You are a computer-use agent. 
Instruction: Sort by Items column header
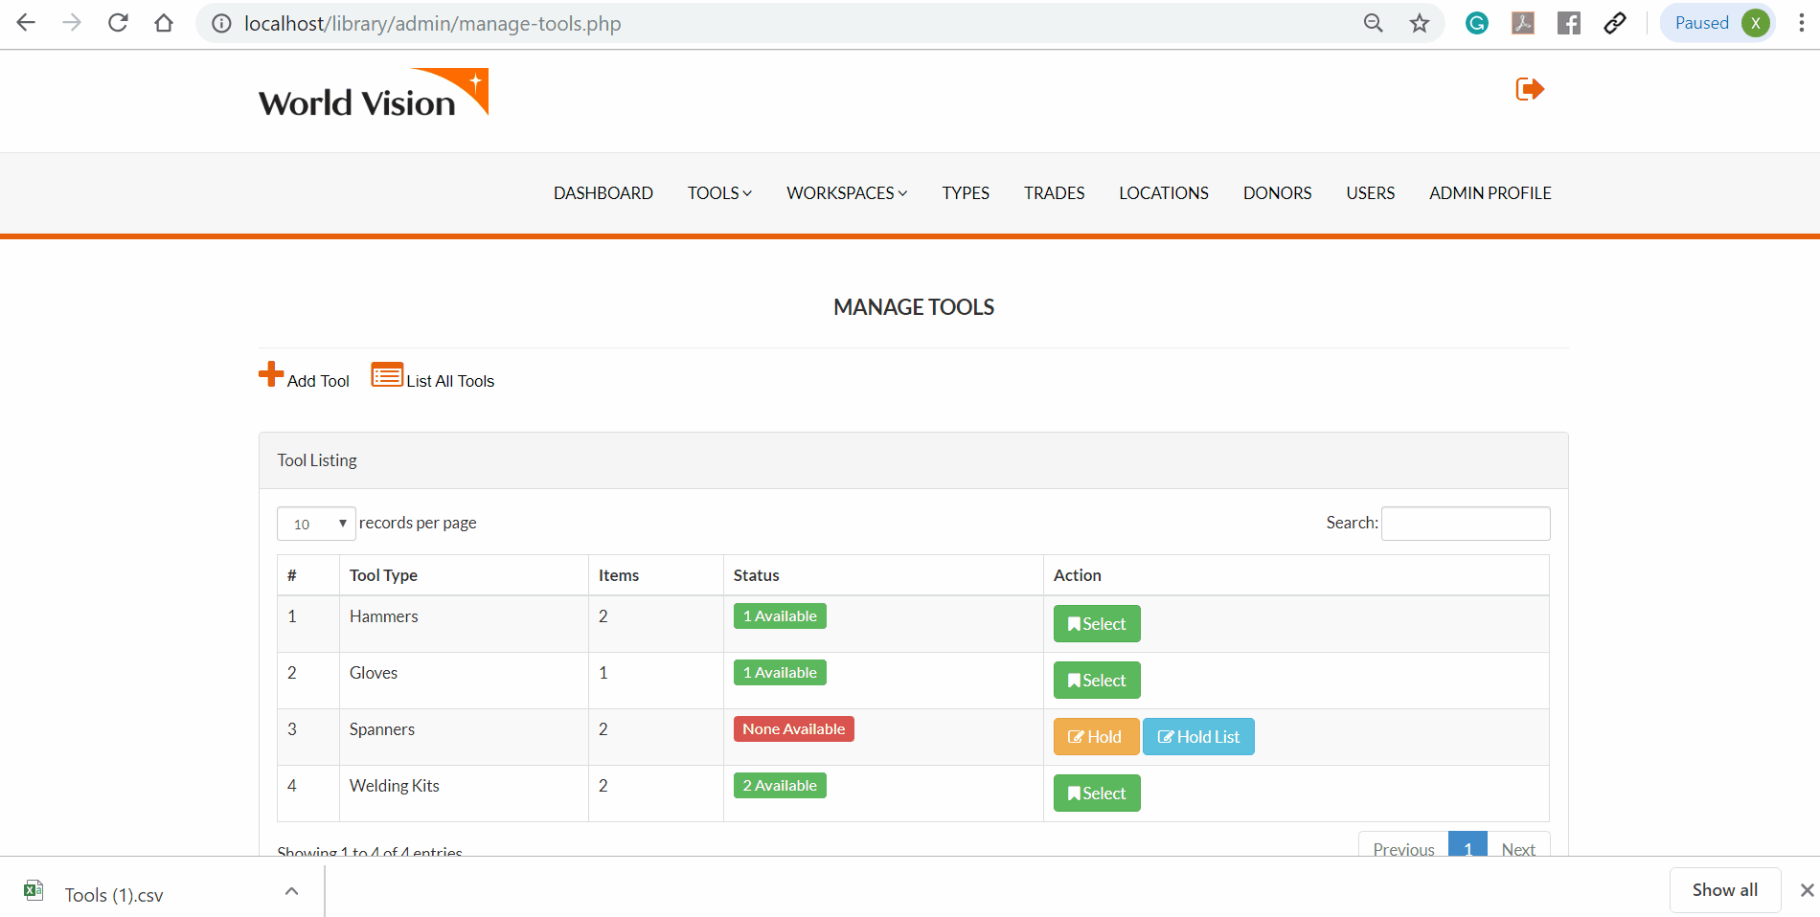(655, 575)
